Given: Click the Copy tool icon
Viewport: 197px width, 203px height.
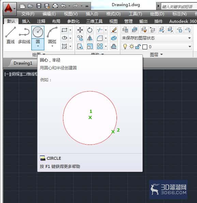Looking at the screenshot, I should (80, 38).
